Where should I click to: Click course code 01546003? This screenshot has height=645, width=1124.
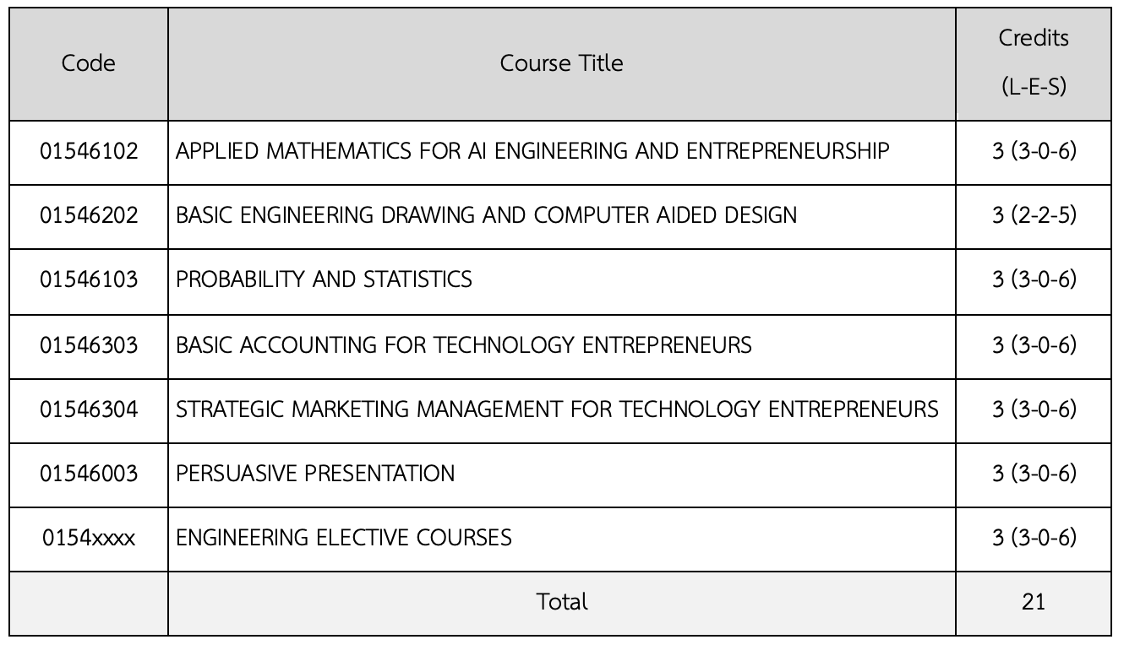point(89,474)
